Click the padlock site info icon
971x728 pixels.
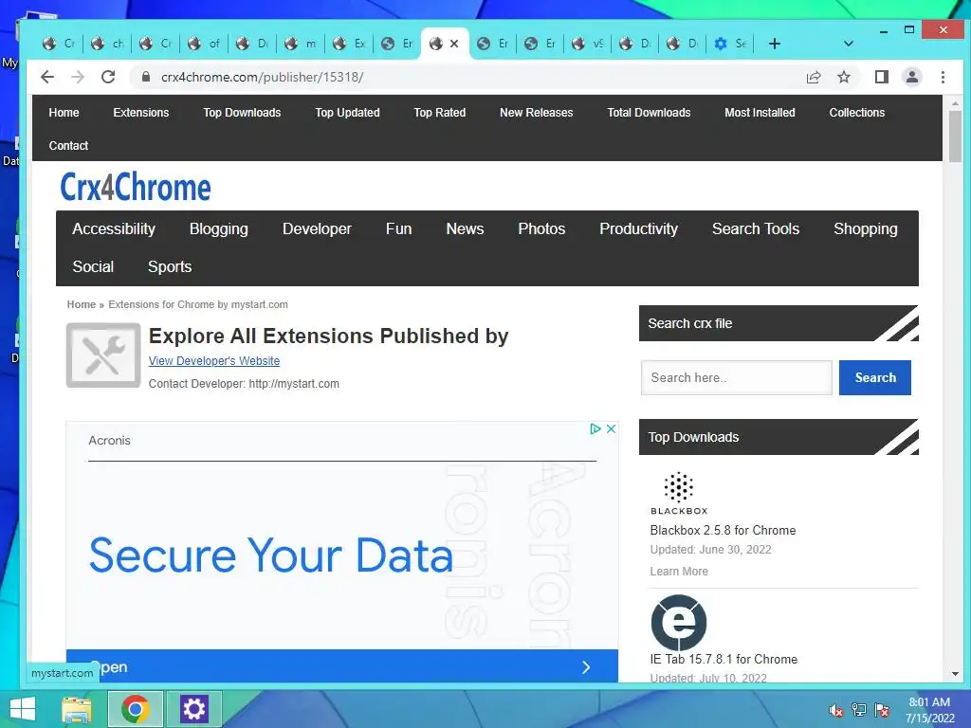coord(146,77)
